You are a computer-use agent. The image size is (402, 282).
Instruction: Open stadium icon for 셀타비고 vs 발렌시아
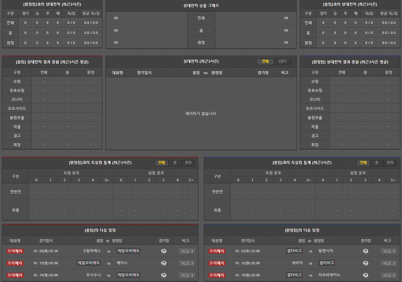(366, 251)
